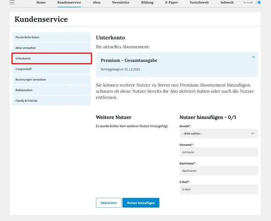Open the Anrede dropdown

219,133
